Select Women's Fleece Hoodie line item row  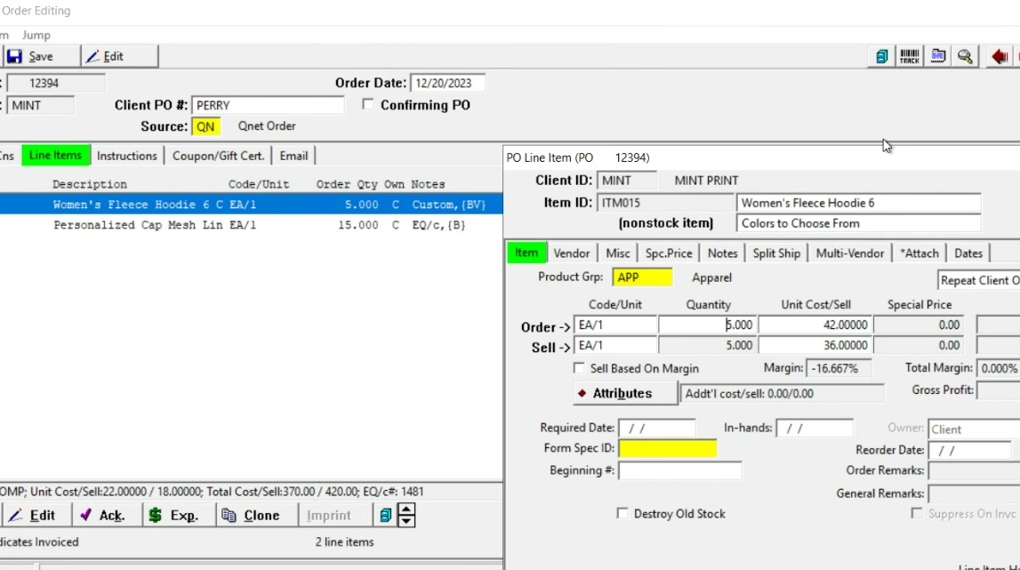(x=251, y=205)
